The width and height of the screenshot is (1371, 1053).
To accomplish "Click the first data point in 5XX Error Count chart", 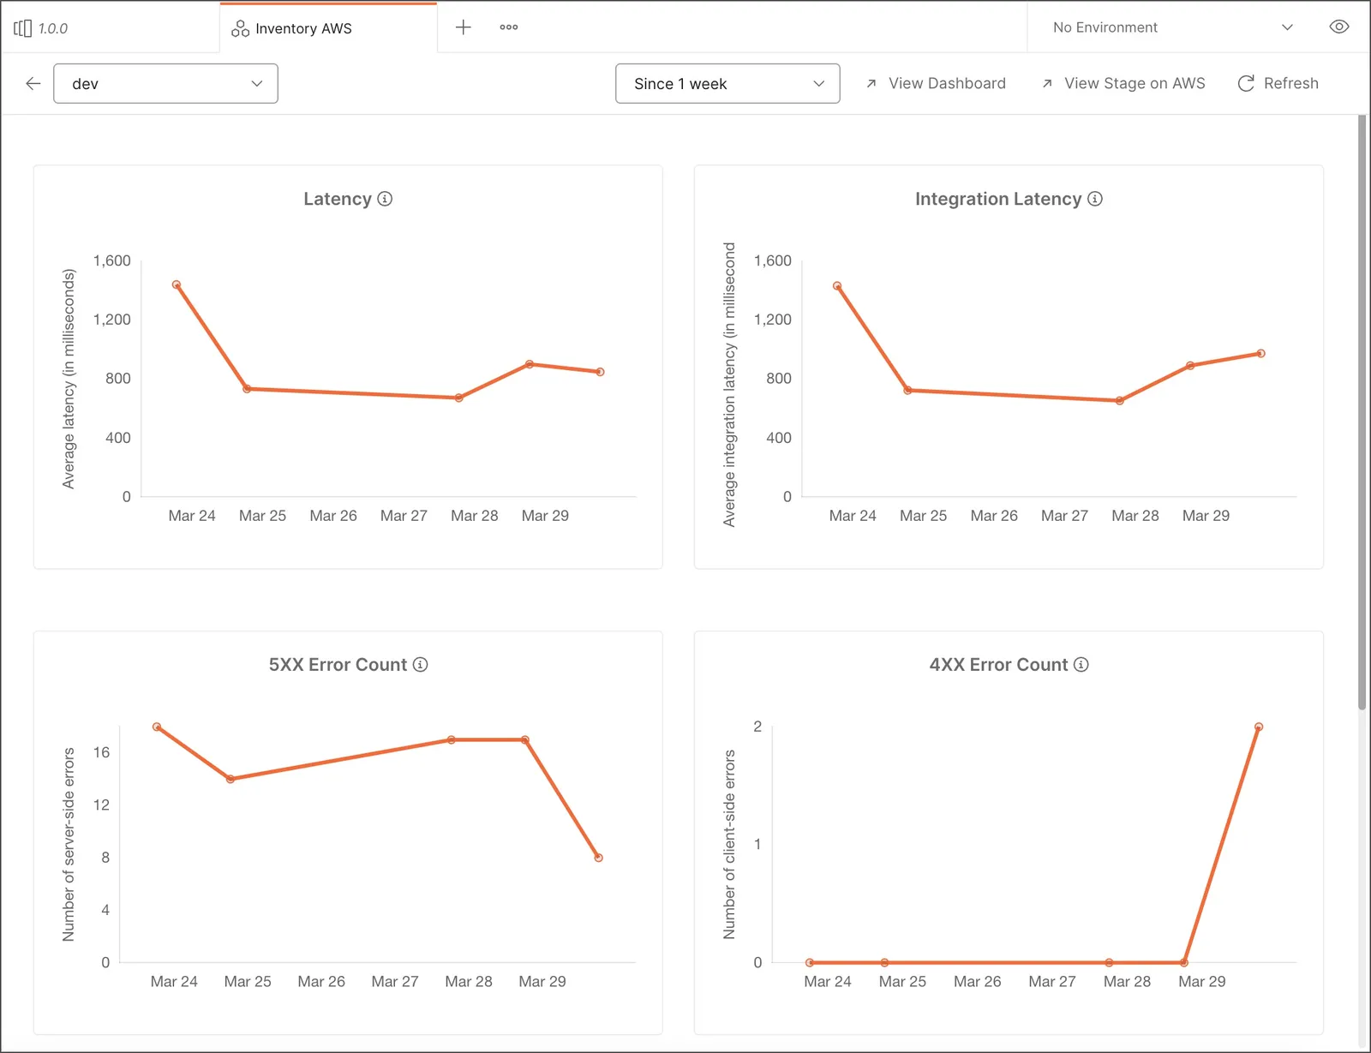I will (x=157, y=727).
